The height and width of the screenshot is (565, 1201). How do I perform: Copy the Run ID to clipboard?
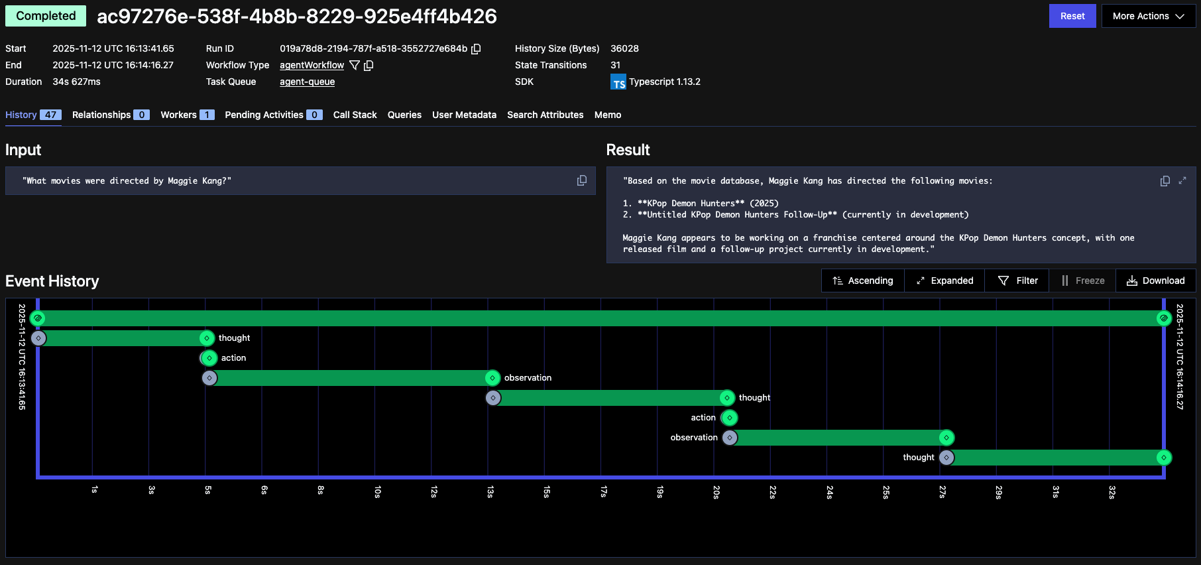tap(476, 48)
